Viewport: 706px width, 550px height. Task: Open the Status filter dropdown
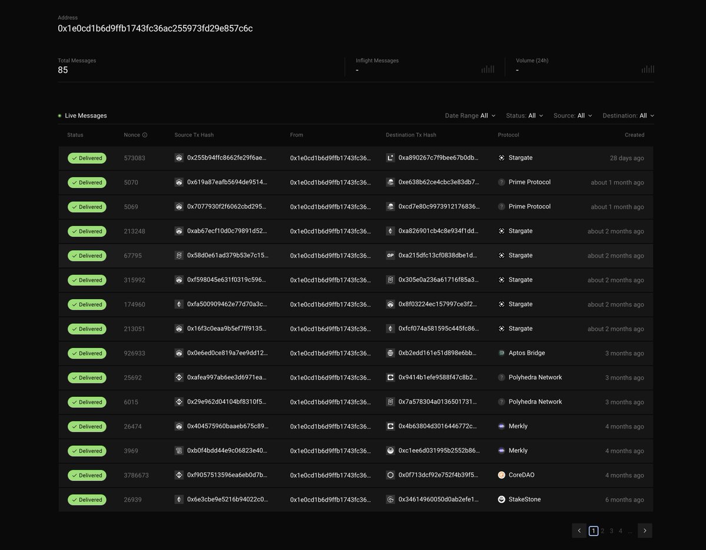pos(524,116)
